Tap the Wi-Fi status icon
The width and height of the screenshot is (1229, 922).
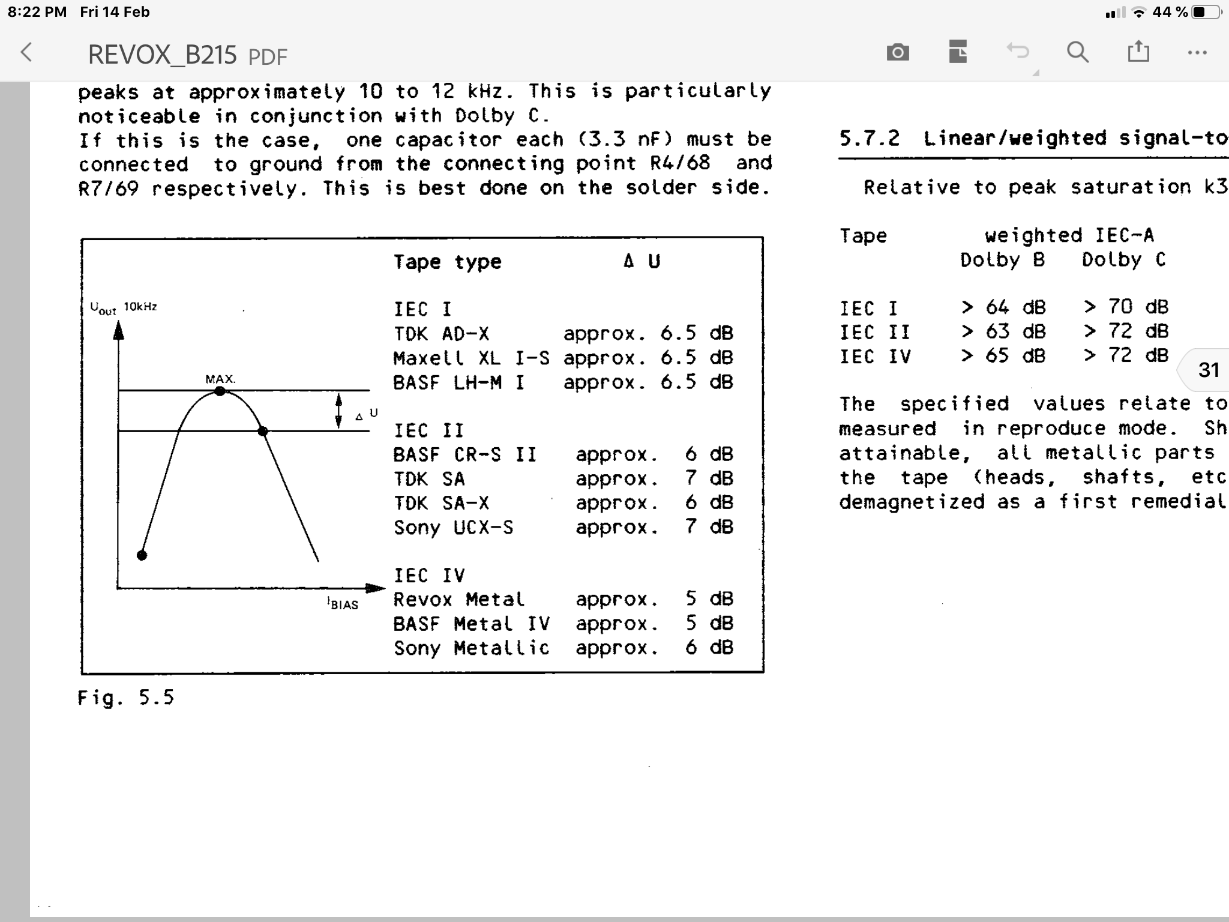pos(1138,12)
